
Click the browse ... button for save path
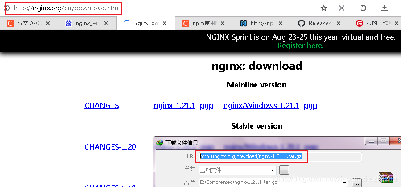click(357, 183)
